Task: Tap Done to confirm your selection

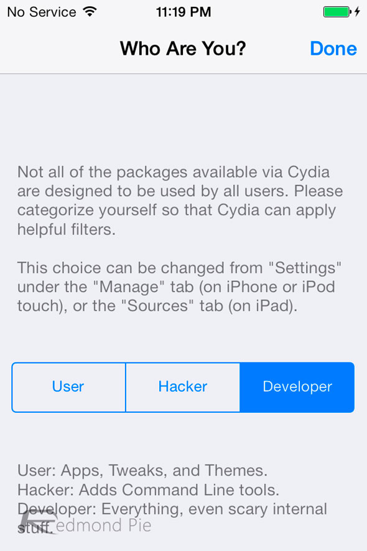Action: [333, 49]
